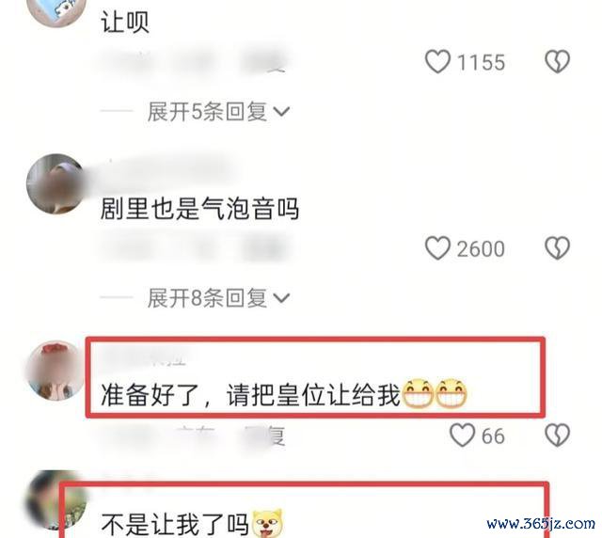Screen dimensions: 602x538
Task: Click the chevron next to 展开5条回复
Action: tap(281, 112)
